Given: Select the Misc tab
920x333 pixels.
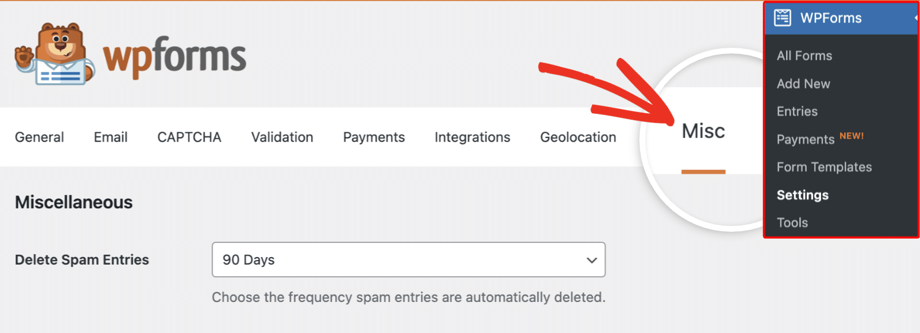Looking at the screenshot, I should point(703,132).
